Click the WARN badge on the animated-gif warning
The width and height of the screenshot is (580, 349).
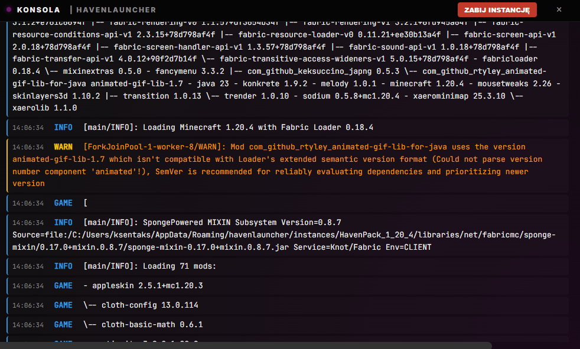[63, 146]
